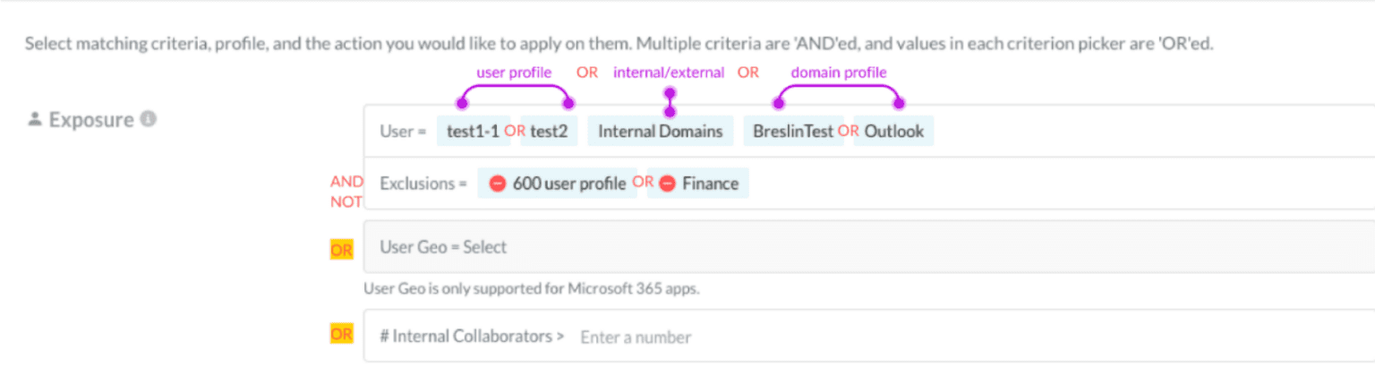
Task: Click the purple dot above the Outlook chip
Action: coord(899,105)
